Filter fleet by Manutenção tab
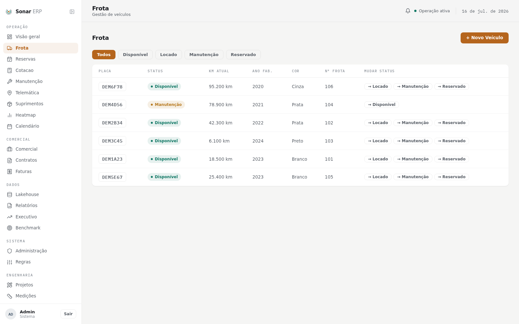The image size is (519, 324). tap(204, 54)
